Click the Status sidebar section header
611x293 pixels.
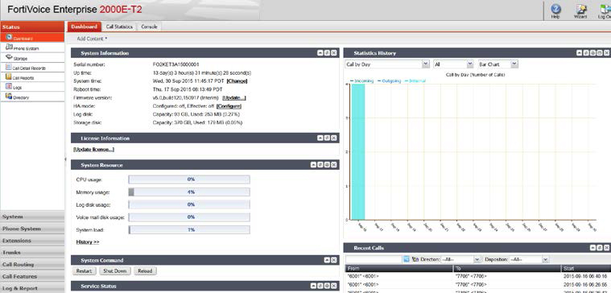(x=32, y=27)
